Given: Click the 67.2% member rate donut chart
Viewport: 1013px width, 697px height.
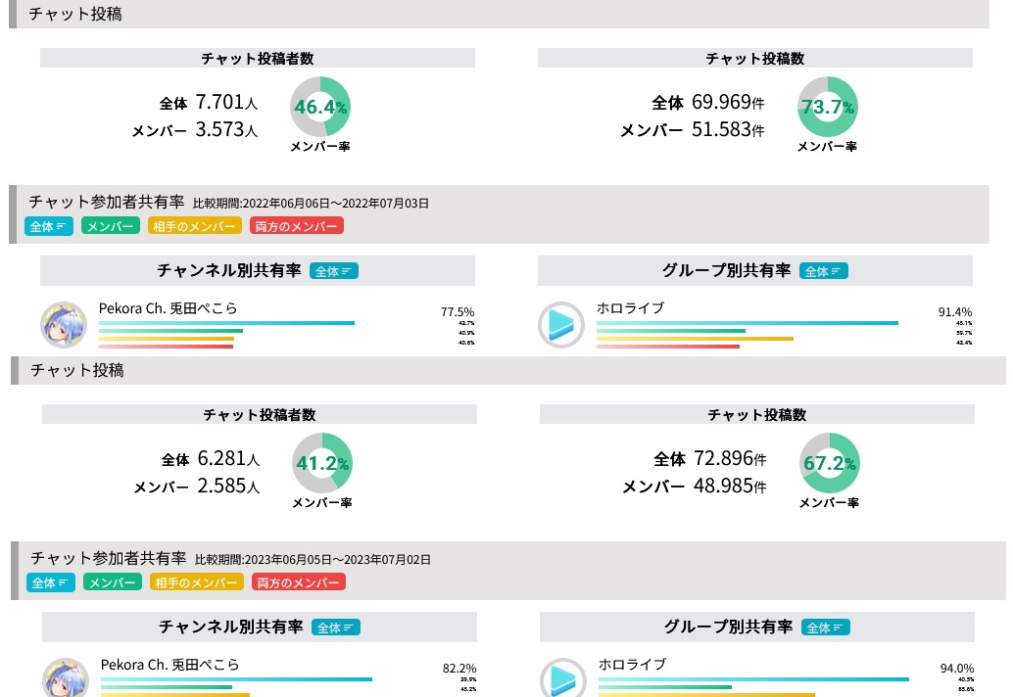Looking at the screenshot, I should coord(830,462).
